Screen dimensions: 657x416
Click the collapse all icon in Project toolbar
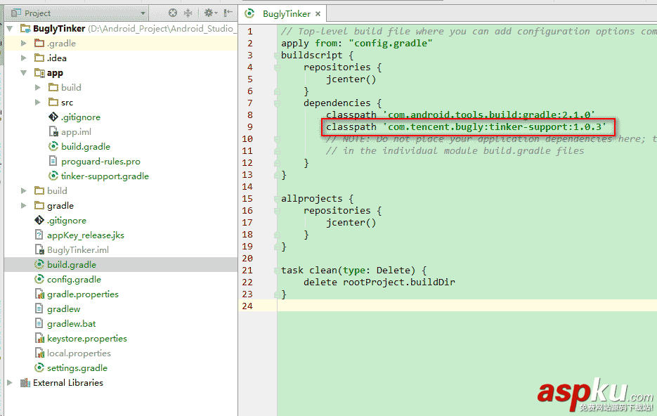[x=188, y=13]
